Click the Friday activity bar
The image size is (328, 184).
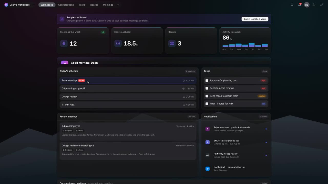252,45
